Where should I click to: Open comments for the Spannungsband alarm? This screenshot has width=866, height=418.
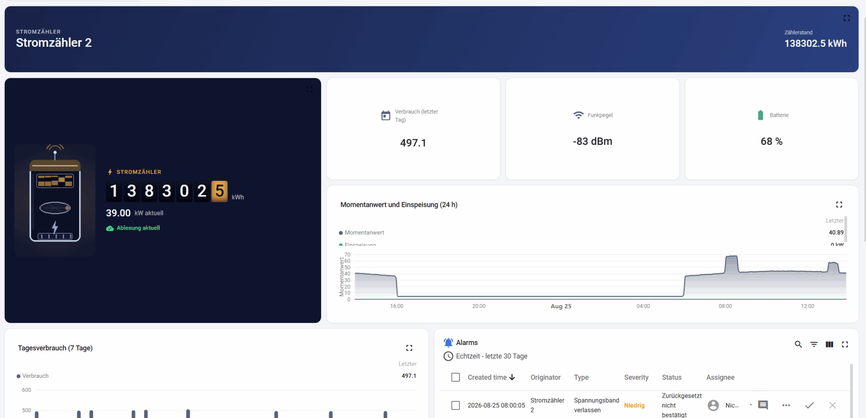(763, 405)
